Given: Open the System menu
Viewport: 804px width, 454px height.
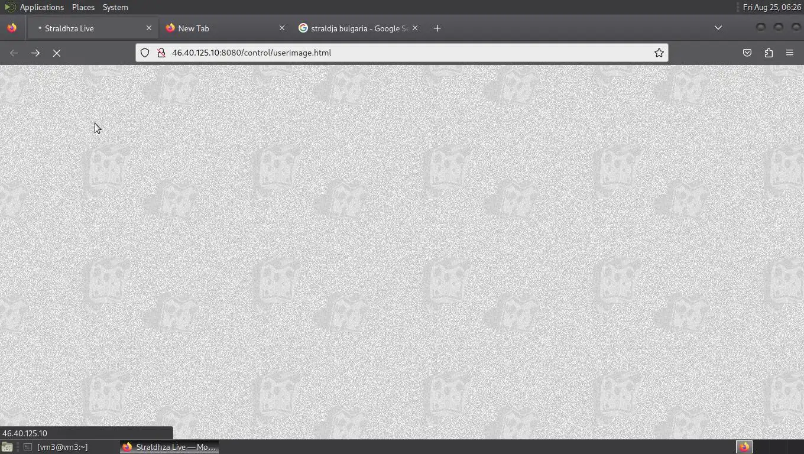Looking at the screenshot, I should [x=115, y=7].
